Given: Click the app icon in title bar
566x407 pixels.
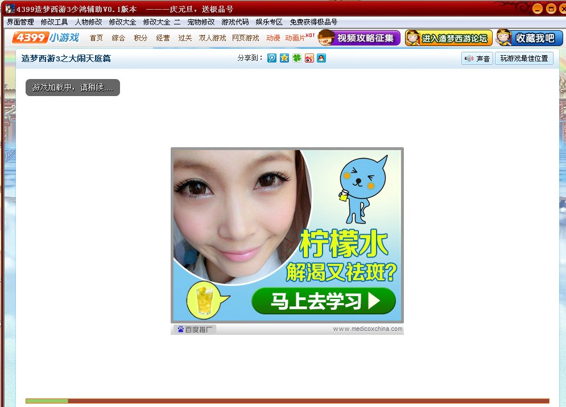Looking at the screenshot, I should coord(10,9).
